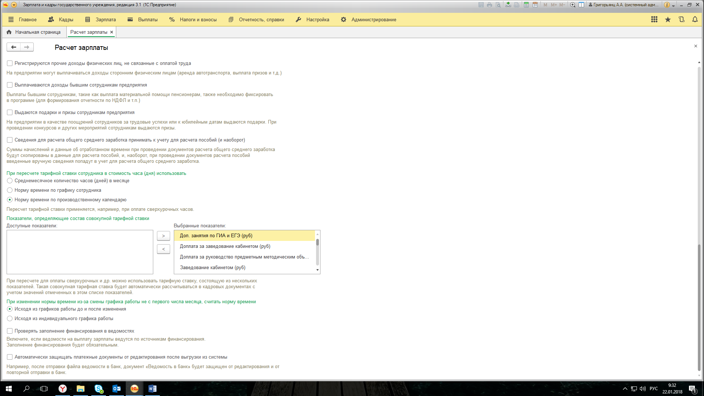Open Windows search on taskbar
The image size is (704, 396).
[26, 389]
